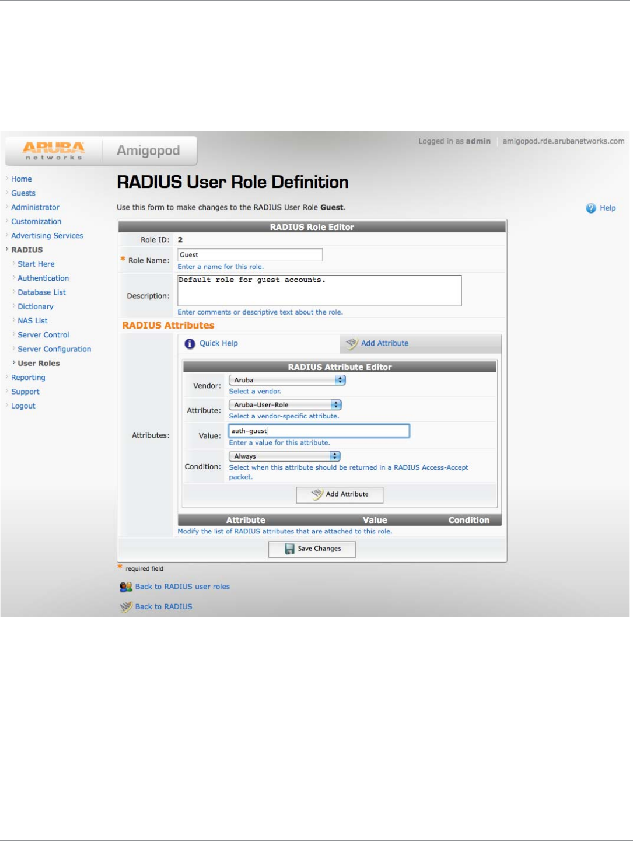Click the Back to RADIUS user roles icon

[x=126, y=587]
